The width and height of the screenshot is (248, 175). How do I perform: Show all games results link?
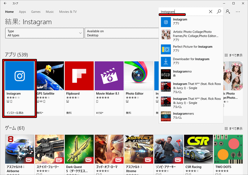click(x=234, y=128)
